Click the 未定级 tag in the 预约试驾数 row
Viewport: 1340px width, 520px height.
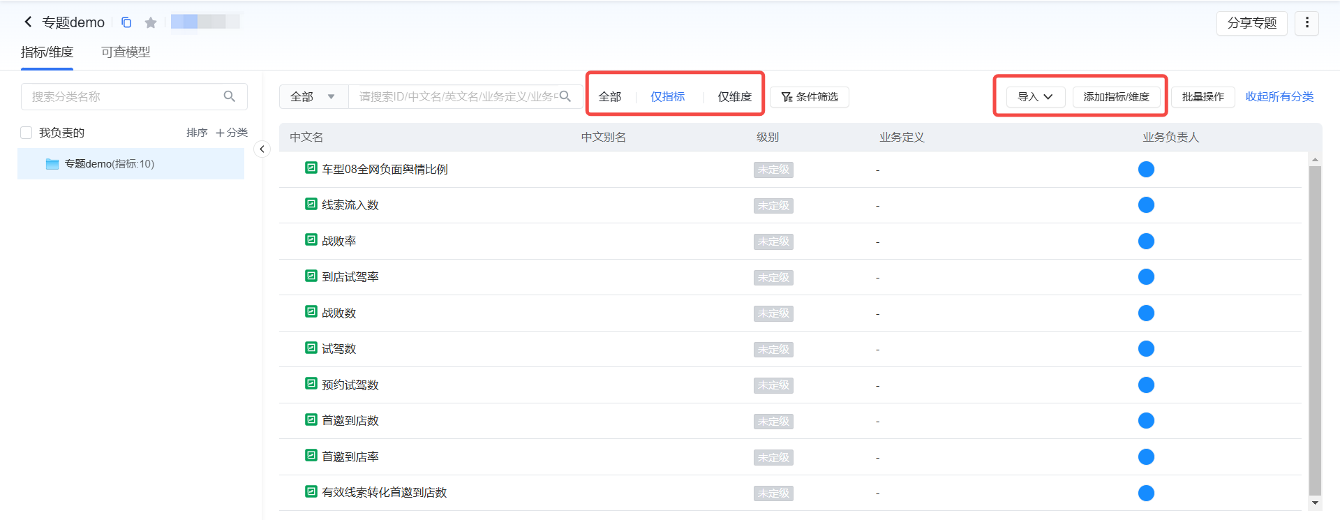pyautogui.click(x=773, y=385)
